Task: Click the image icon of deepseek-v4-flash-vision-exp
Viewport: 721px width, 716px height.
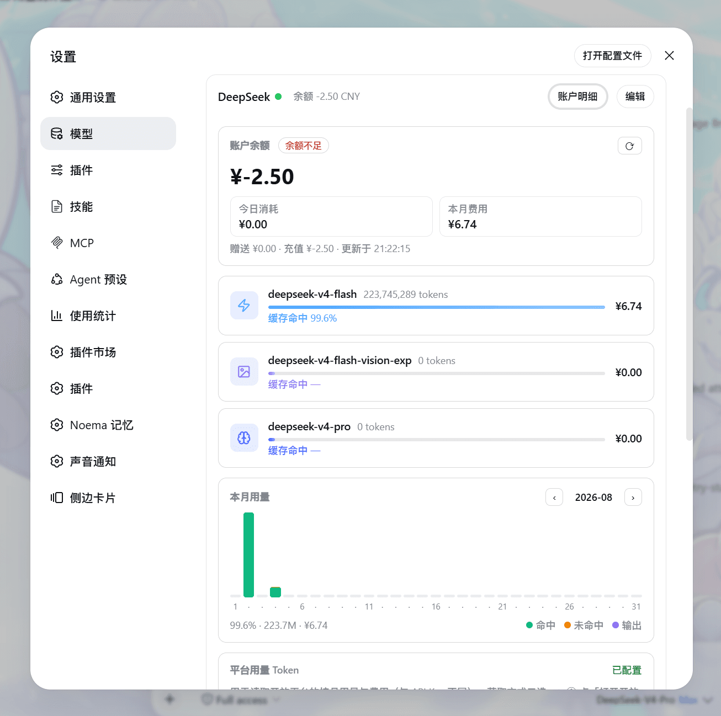Action: 244,372
